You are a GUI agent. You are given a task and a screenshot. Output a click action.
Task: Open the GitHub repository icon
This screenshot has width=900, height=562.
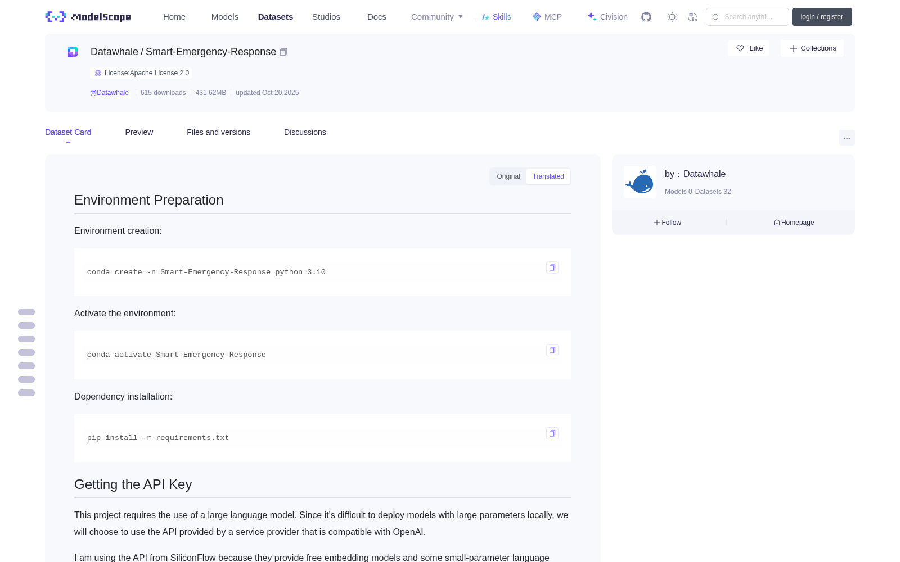646,17
